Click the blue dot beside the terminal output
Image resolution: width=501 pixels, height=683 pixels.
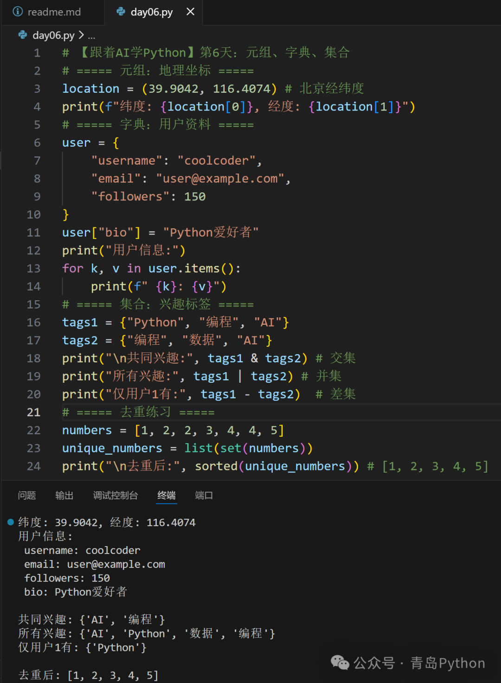(10, 522)
